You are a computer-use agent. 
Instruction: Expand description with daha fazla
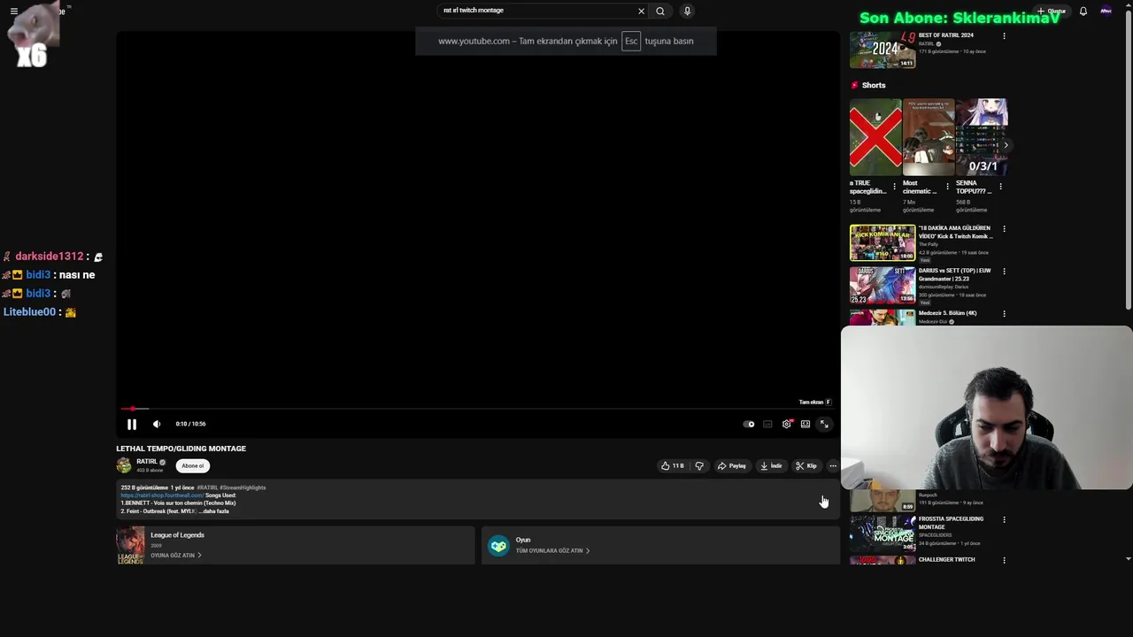click(x=216, y=511)
